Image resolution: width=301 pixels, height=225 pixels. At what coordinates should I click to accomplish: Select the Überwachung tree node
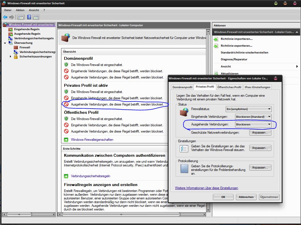[23, 43]
